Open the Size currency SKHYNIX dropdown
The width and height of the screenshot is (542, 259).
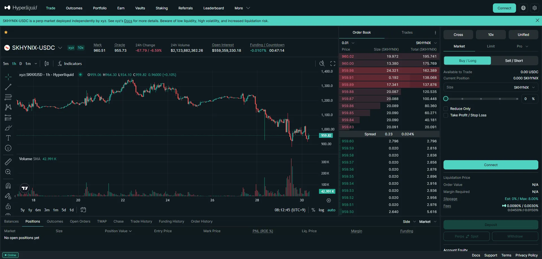524,88
